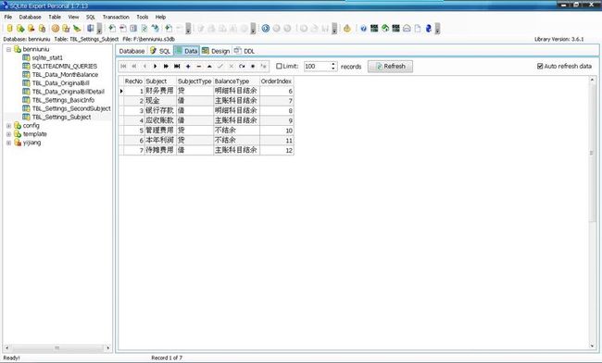
Task: Enable the Limit records checkbox
Action: click(279, 67)
